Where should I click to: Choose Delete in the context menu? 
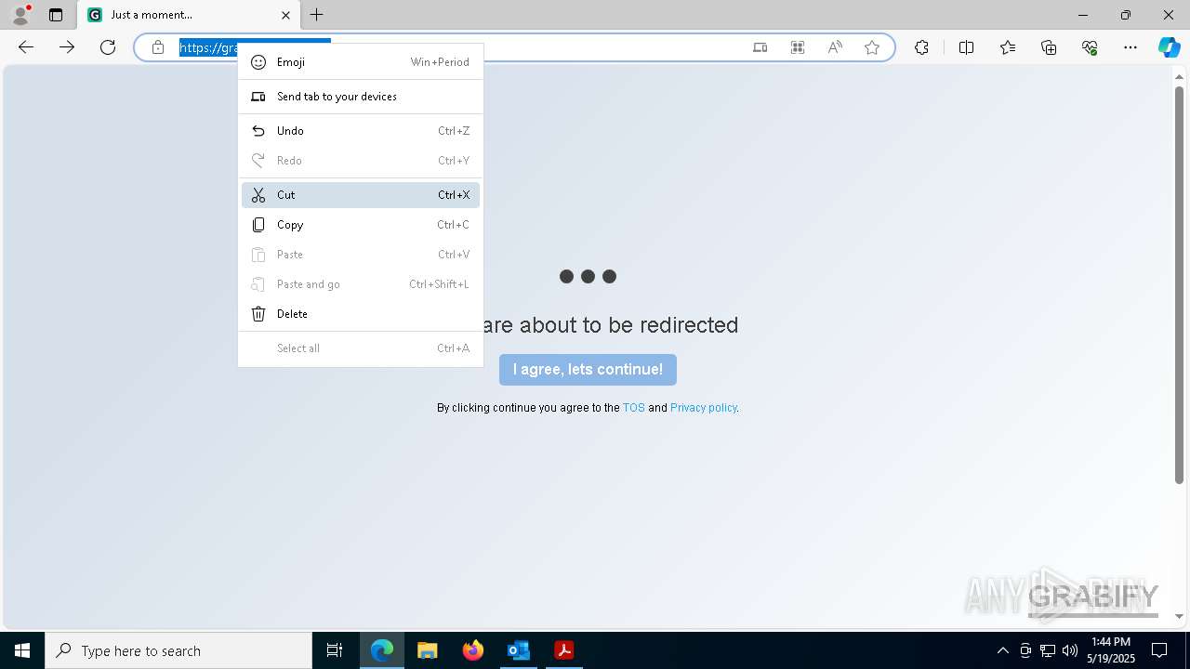[x=361, y=314]
